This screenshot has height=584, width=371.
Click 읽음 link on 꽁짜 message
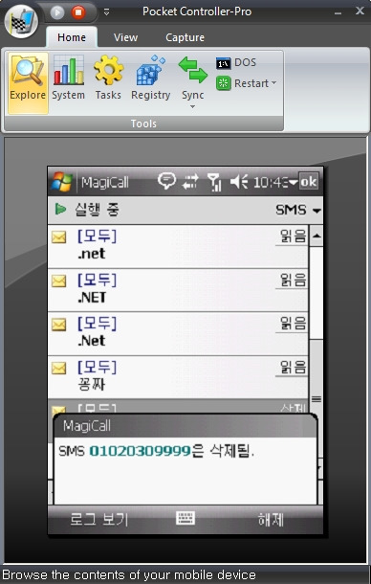pos(293,368)
